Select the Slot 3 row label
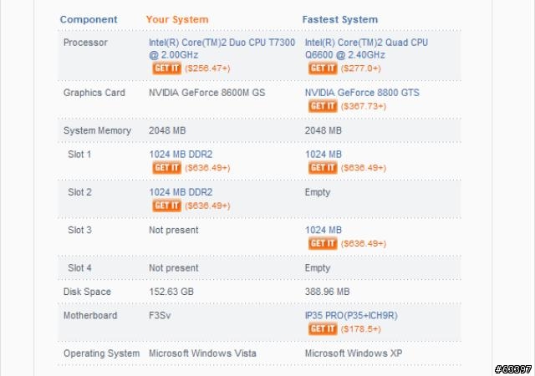Image resolution: width=535 pixels, height=376 pixels. 79,230
